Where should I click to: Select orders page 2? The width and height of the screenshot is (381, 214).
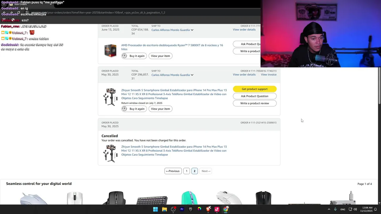(x=194, y=171)
